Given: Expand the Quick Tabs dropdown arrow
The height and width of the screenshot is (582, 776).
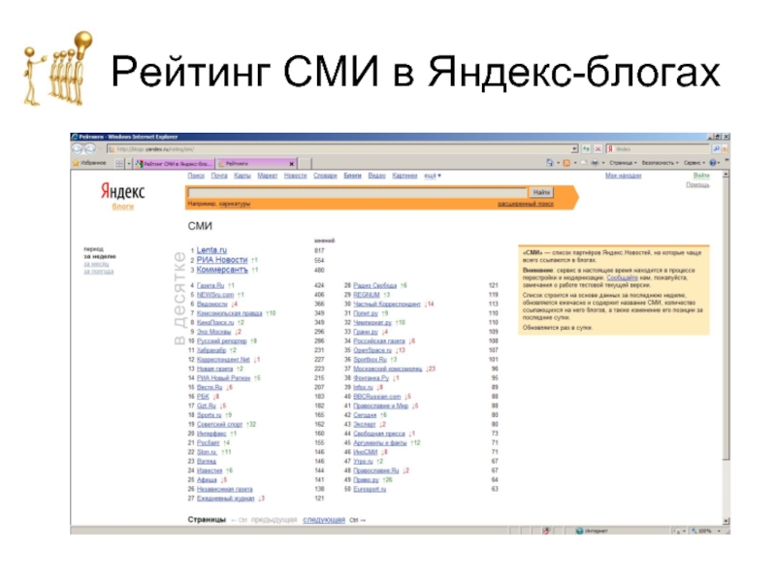Looking at the screenshot, I should [x=129, y=163].
